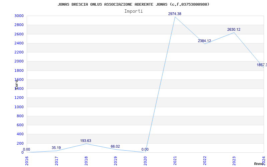The width and height of the screenshot is (267, 167).
Task: Click the y-axis value 600
Action: (20, 125)
